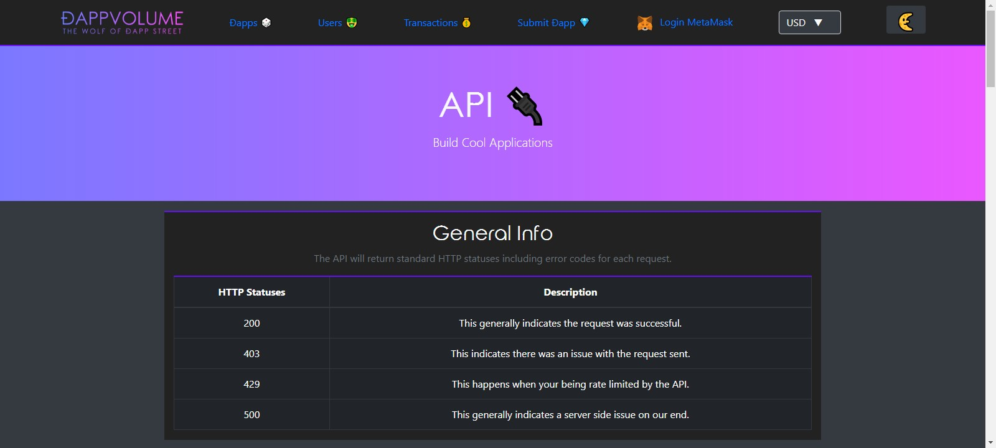Log in with Login MetaMask link
996x448 pixels.
tap(697, 22)
